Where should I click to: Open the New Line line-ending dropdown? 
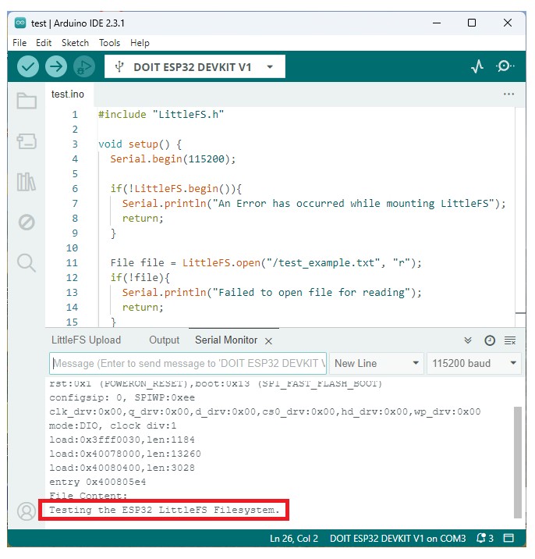(376, 363)
